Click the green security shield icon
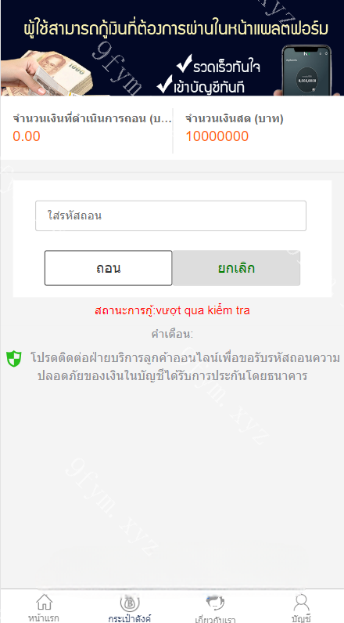Screen dimensions: 344x623 point(14,358)
